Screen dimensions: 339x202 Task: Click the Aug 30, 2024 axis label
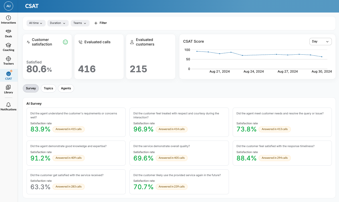[322, 71]
